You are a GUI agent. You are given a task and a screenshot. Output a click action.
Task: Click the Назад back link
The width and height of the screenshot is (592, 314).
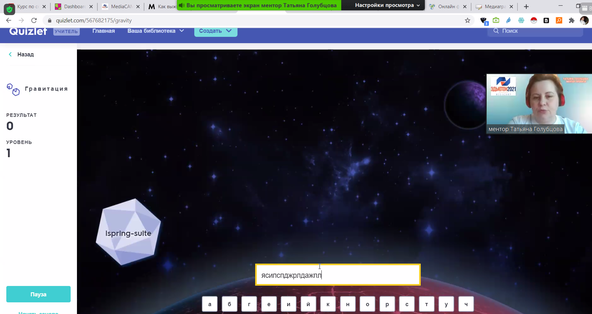pyautogui.click(x=21, y=54)
